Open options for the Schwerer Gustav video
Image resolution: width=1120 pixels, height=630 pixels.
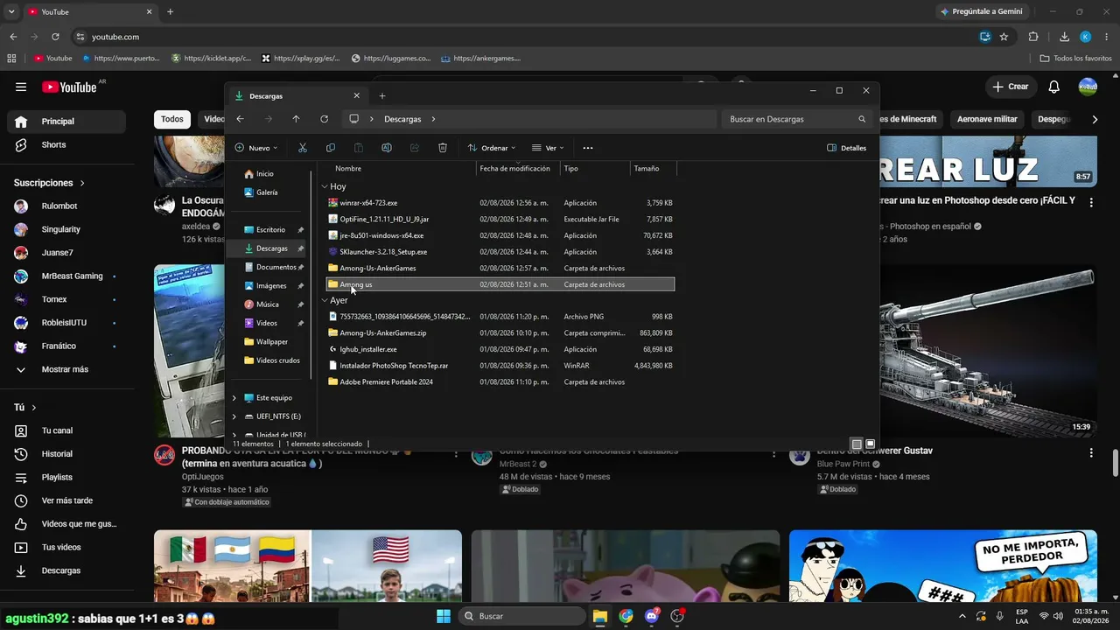[1091, 452]
